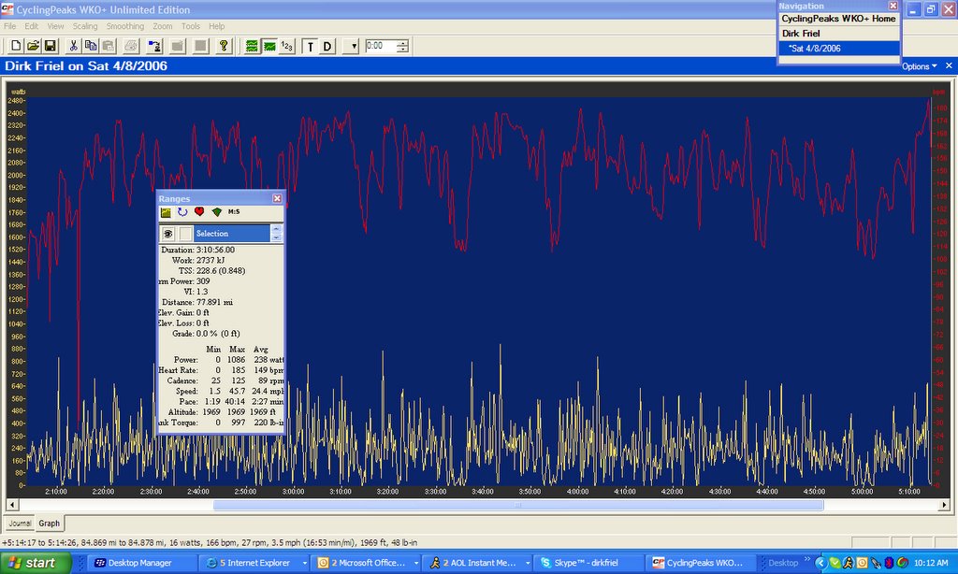
Task: Click the Paste toolbar icon
Action: (109, 46)
